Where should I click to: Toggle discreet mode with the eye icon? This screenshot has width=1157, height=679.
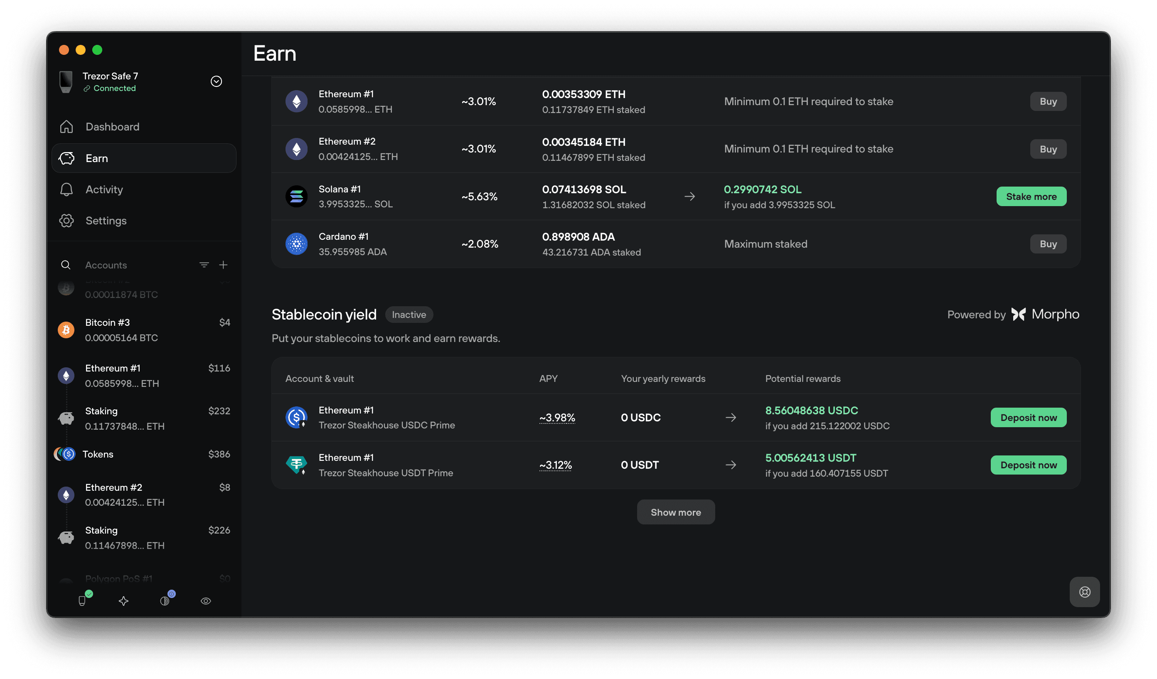click(206, 601)
